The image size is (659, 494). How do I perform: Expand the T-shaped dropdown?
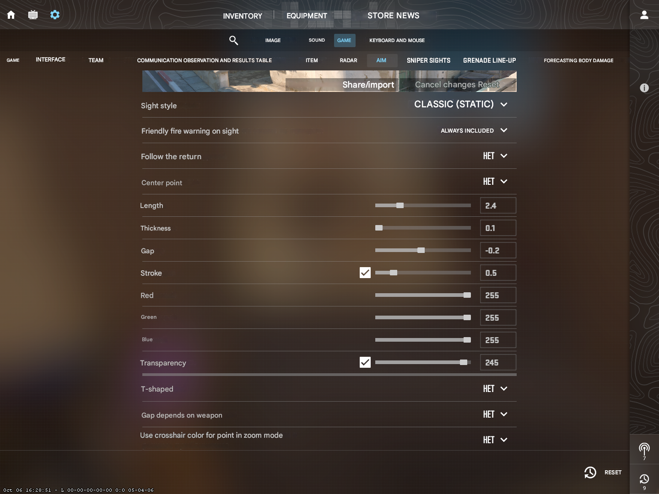pos(495,389)
